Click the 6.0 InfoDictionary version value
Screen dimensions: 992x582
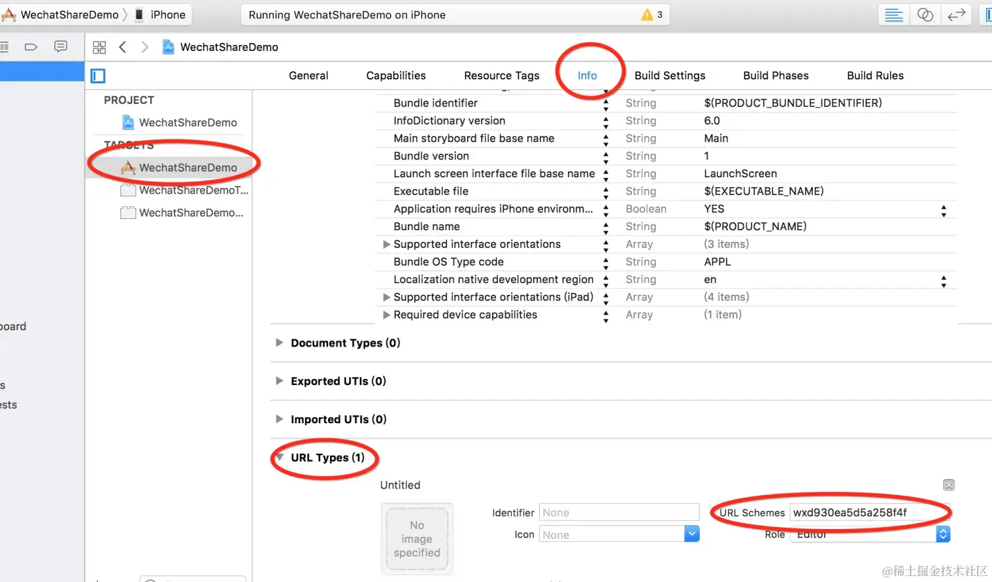(712, 120)
